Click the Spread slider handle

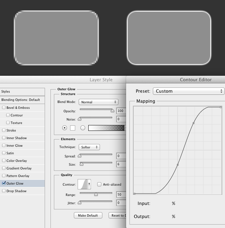79,156
